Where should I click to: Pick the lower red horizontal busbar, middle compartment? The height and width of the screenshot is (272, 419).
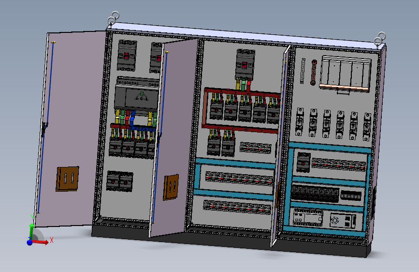pos(240,129)
